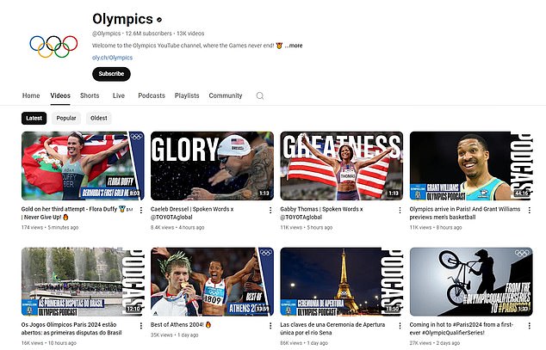Open three-dot menu for Gabby Thomas video

[x=400, y=210]
